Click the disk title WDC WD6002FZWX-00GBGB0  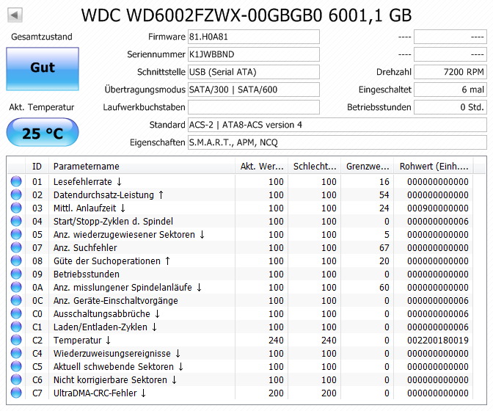(x=202, y=15)
